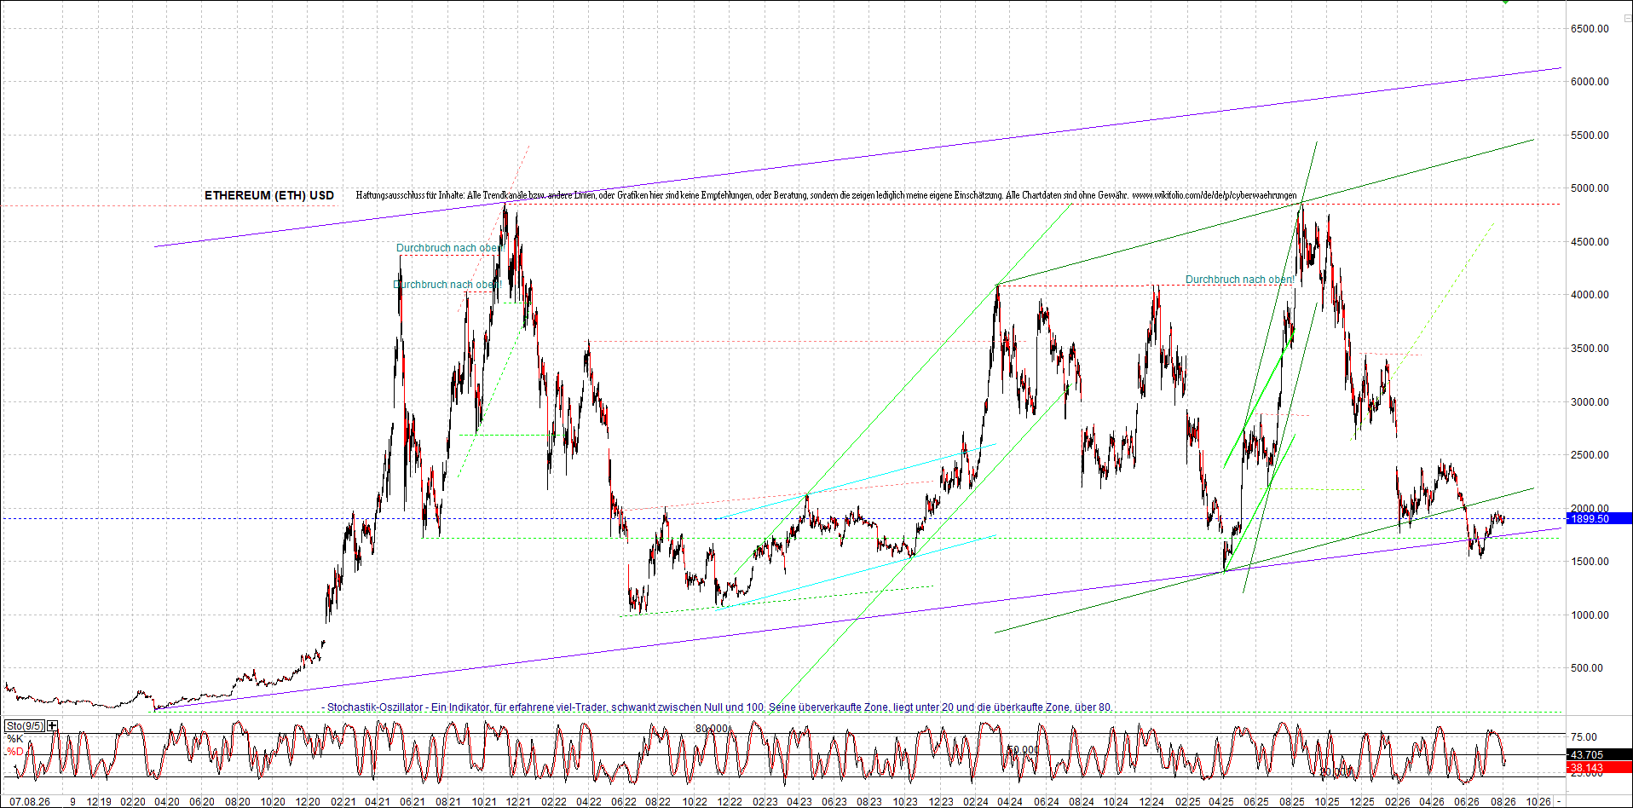Select the ETHEREUM (ETH) USD chart title
1633x808 pixels.
(x=269, y=195)
